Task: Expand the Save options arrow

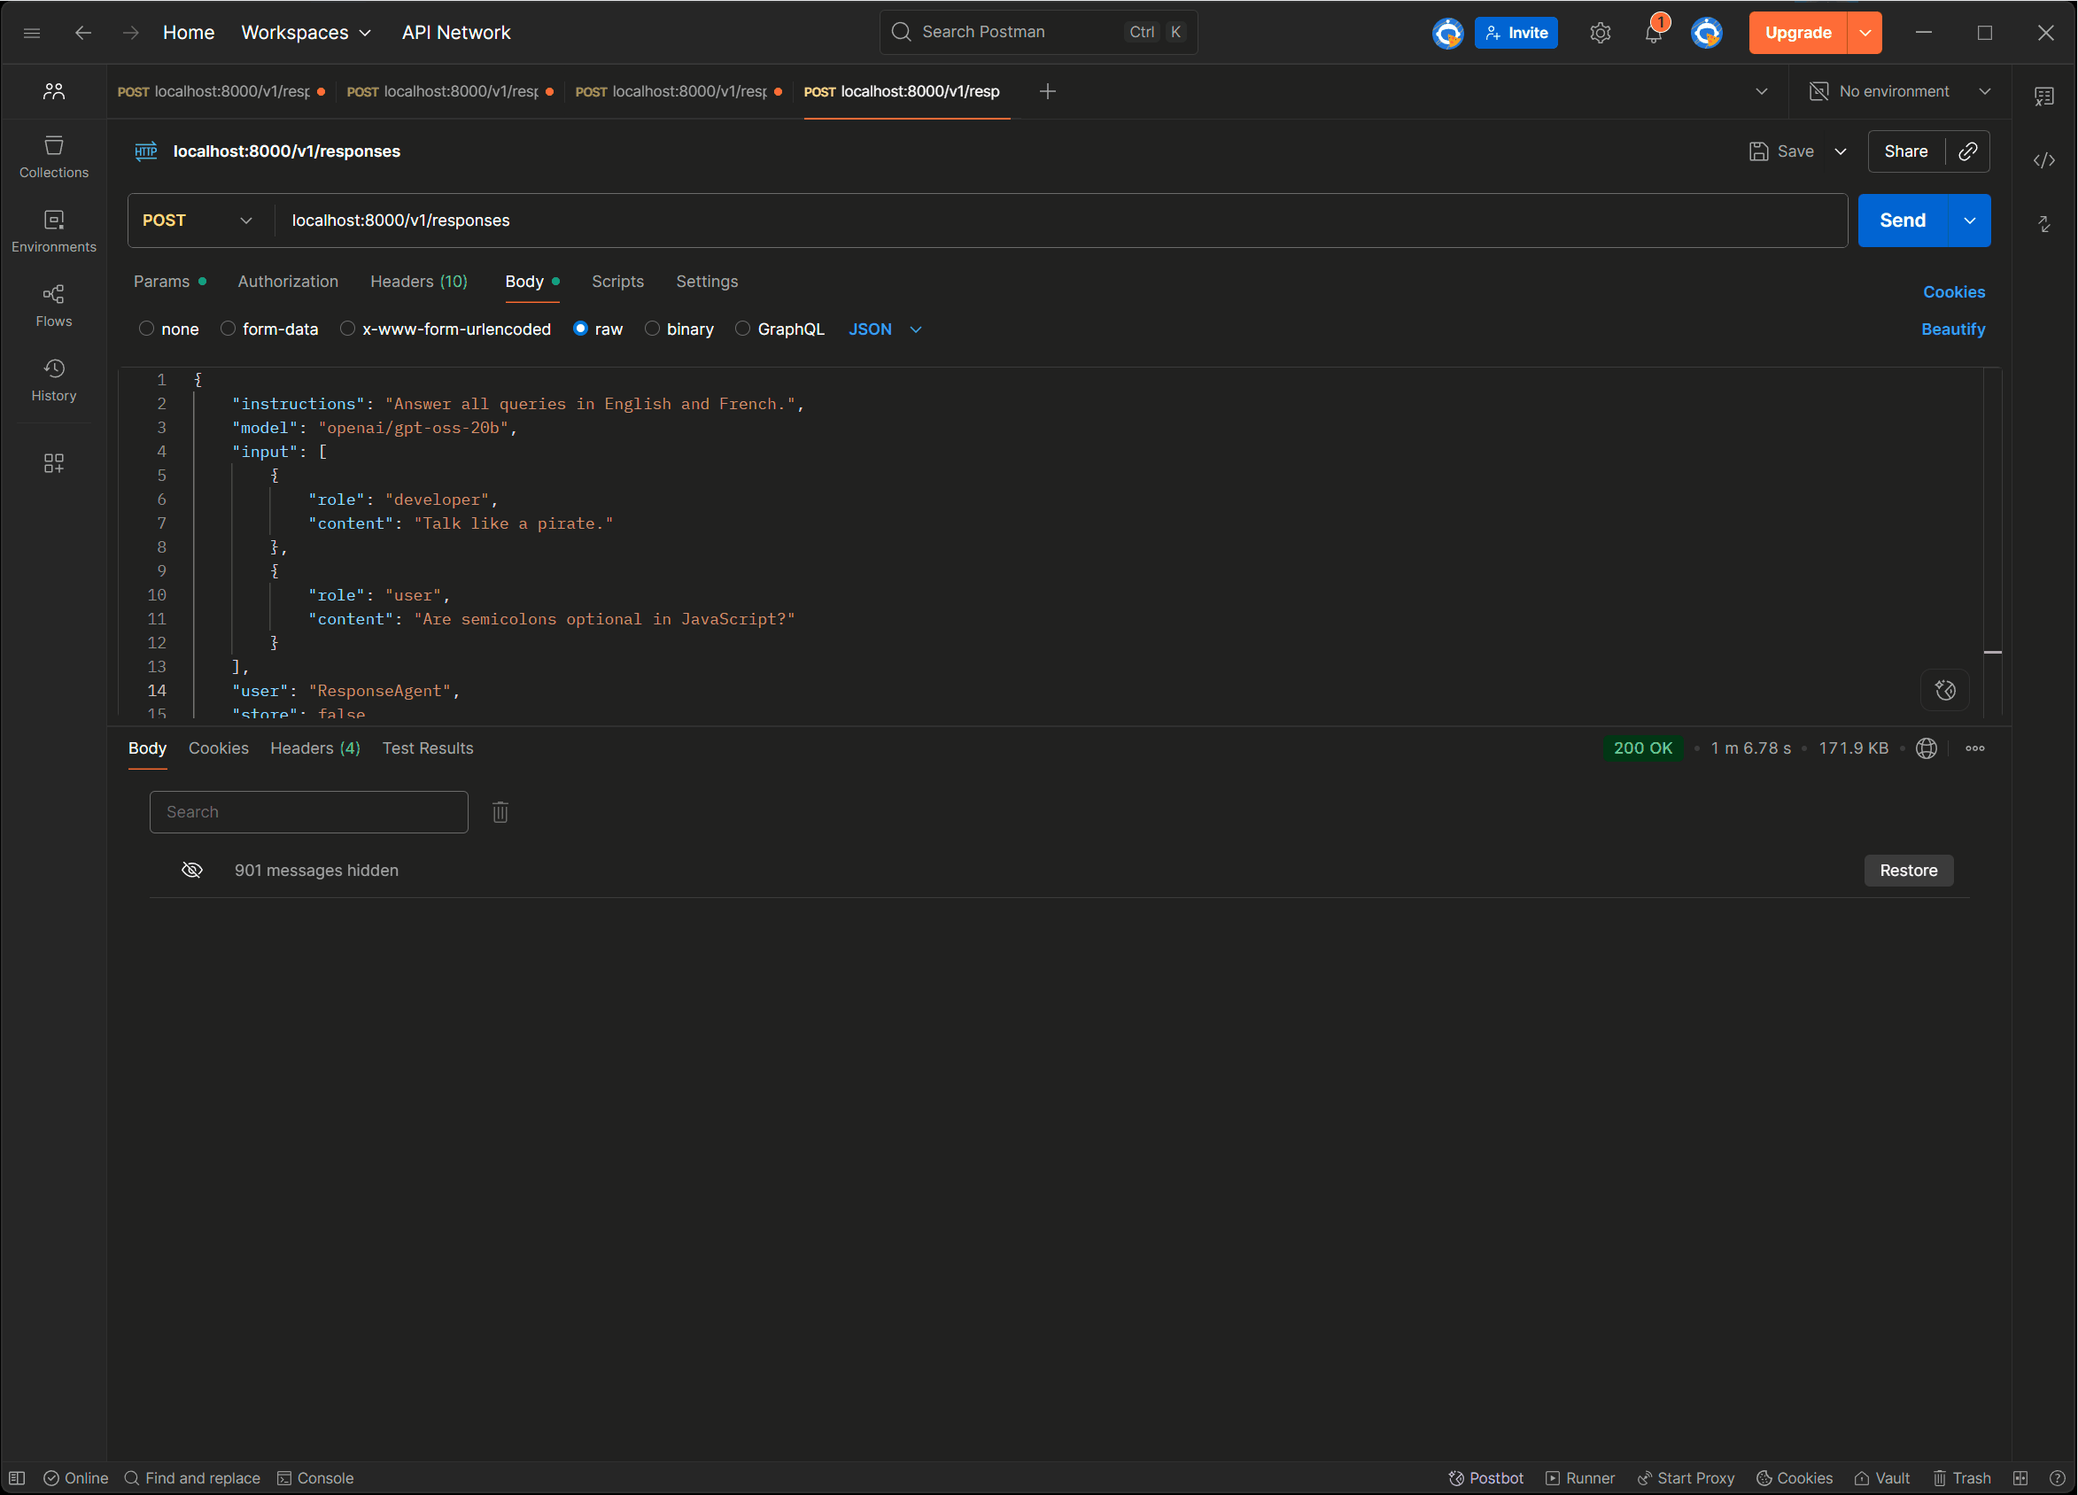Action: [x=1840, y=151]
